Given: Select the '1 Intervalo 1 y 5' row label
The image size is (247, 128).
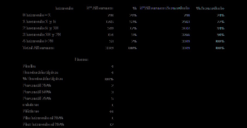Looking at the screenshot, I should coord(39,22).
